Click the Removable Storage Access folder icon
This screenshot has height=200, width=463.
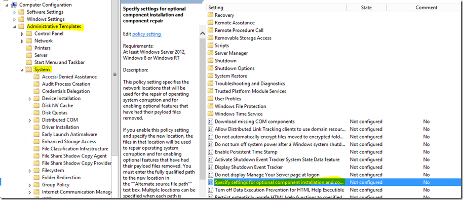point(210,38)
